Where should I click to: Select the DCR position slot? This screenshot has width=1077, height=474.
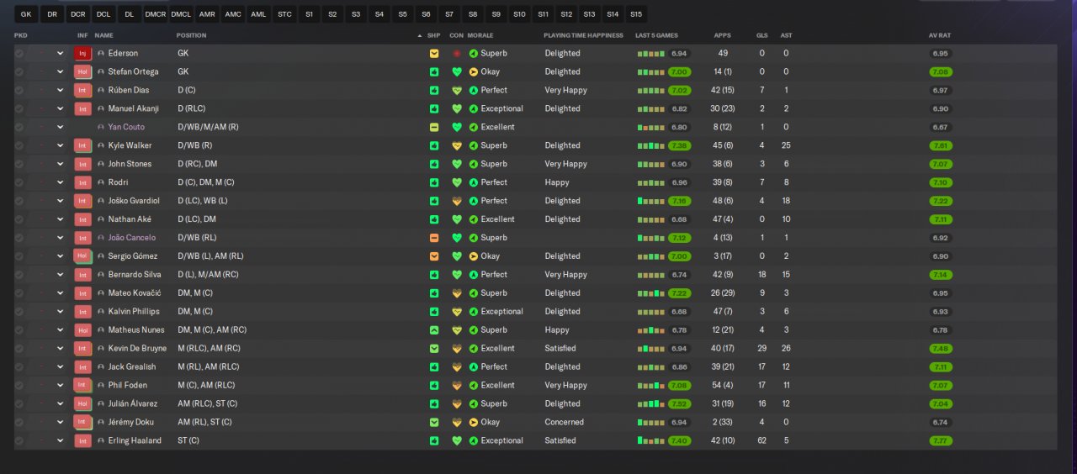pos(77,14)
